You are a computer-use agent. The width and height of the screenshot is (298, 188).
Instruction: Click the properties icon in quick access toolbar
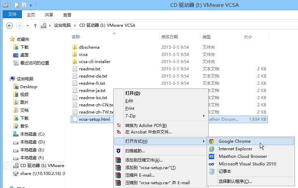pos(17,5)
